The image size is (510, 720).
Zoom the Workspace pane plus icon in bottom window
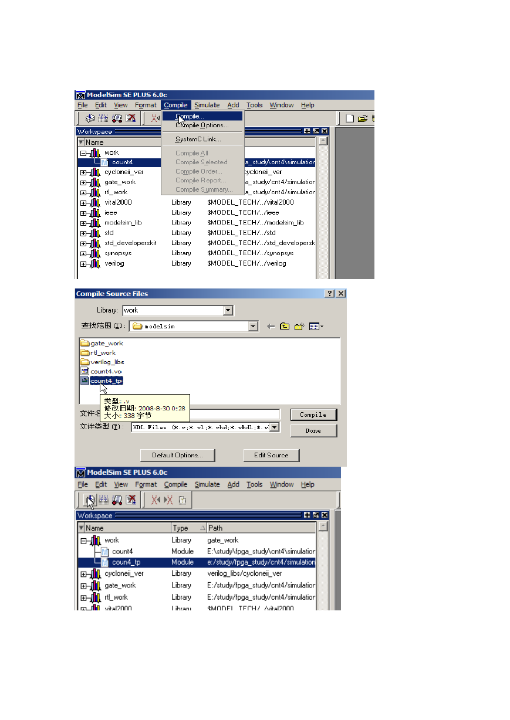(x=307, y=515)
